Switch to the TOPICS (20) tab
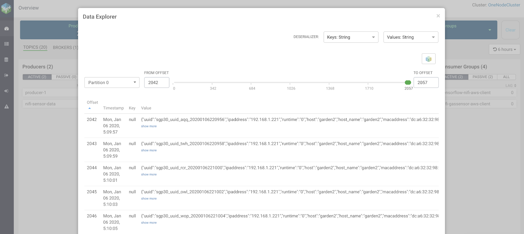Image resolution: width=524 pixels, height=234 pixels. [35, 47]
